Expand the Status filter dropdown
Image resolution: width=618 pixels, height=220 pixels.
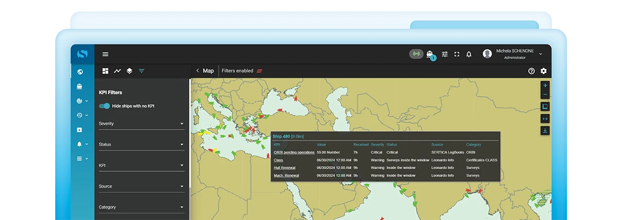pos(141,144)
